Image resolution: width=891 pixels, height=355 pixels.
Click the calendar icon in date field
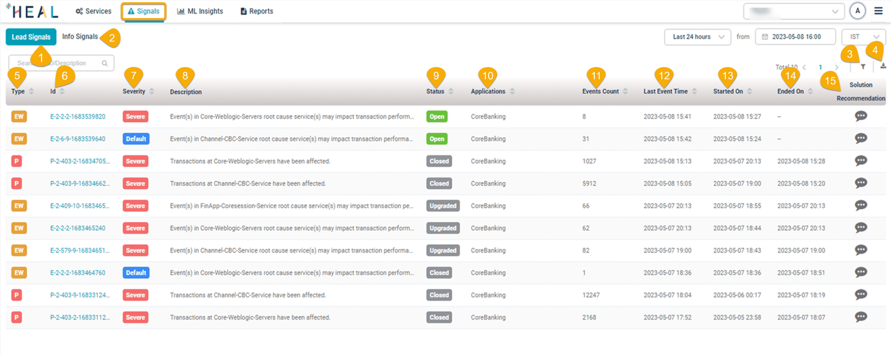pyautogui.click(x=765, y=37)
